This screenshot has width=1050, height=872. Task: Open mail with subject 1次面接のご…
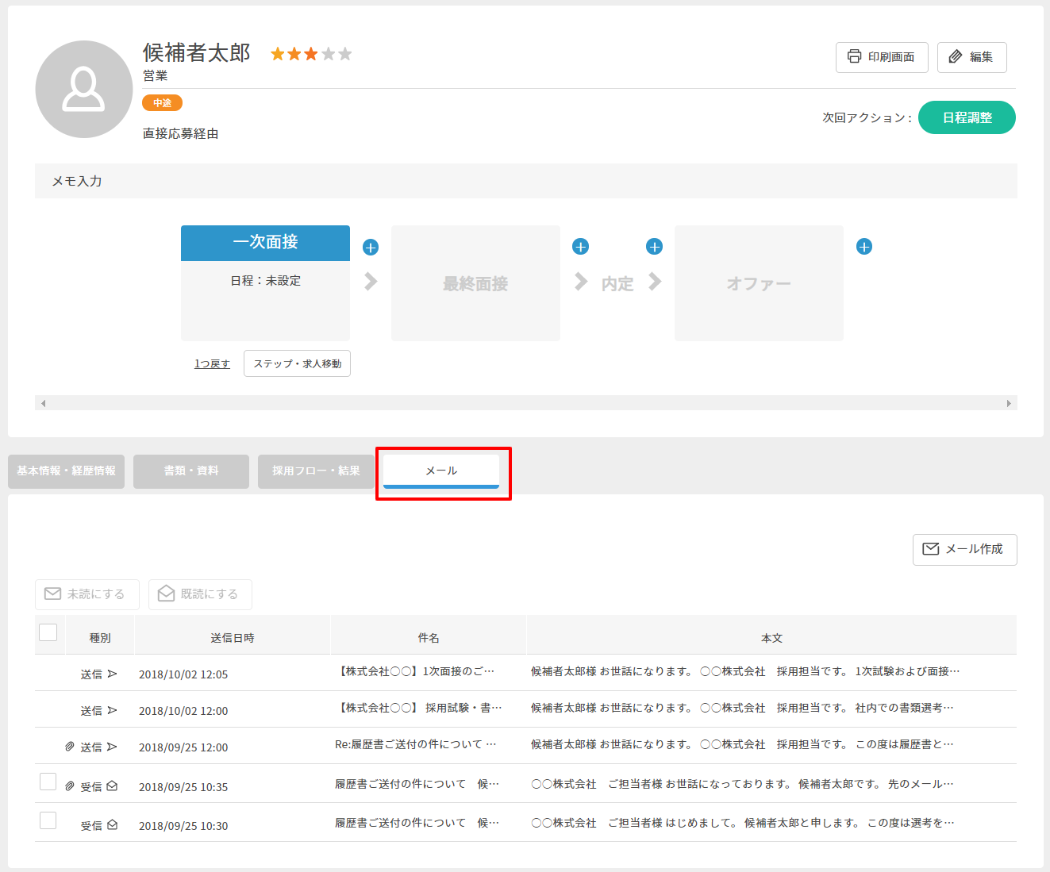416,671
